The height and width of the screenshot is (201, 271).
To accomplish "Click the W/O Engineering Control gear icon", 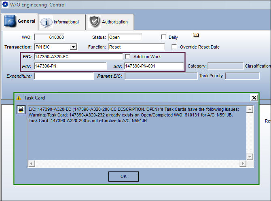I will (5, 4).
